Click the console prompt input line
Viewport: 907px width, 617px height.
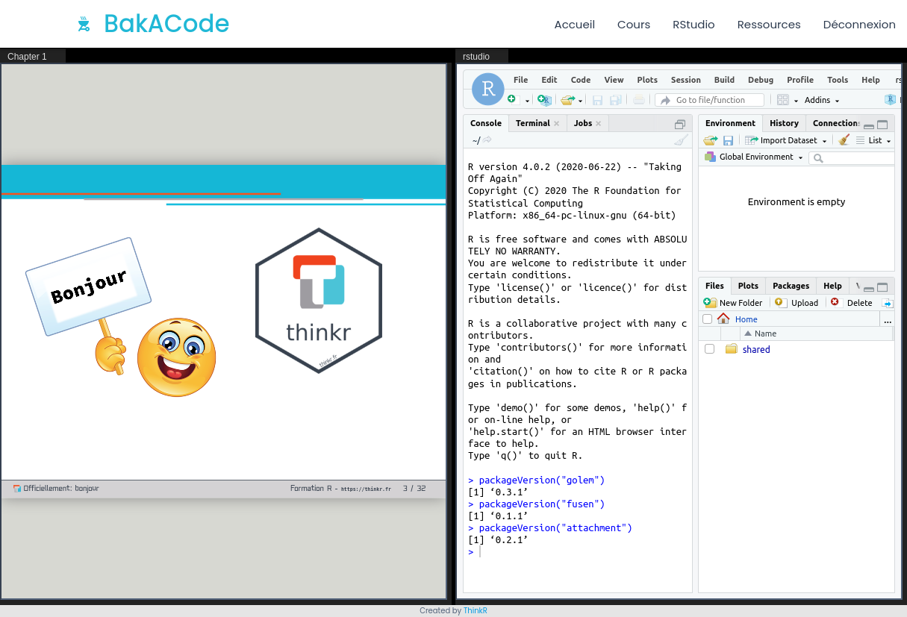pyautogui.click(x=578, y=552)
